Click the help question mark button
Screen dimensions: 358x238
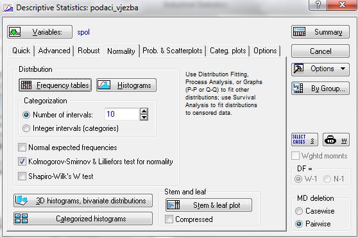(x=318, y=4)
